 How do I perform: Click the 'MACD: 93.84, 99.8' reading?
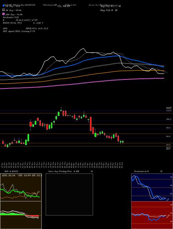pyautogui.click(x=12, y=23)
